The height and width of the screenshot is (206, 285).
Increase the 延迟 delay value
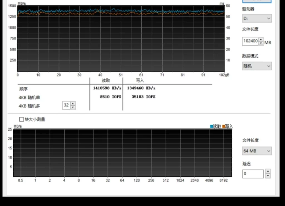click(268, 171)
